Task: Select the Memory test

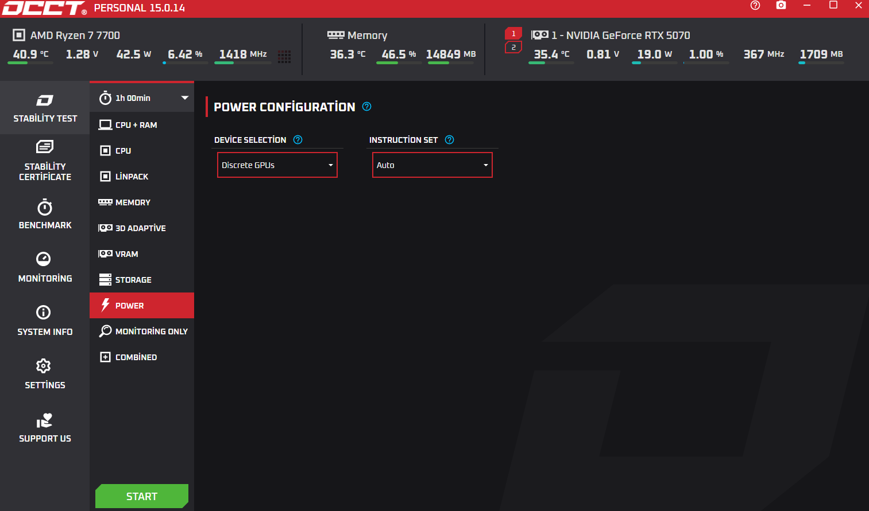Action: tap(142, 202)
